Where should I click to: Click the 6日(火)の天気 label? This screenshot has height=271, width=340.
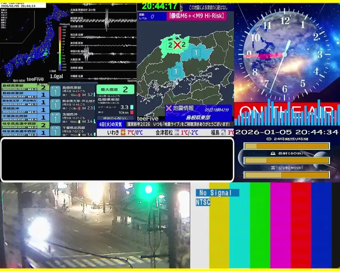111,125
